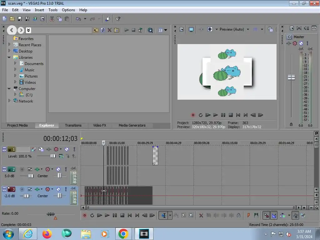This screenshot has width=320, height=240.
Task: Click Go to Start in preview transport
Action: point(238,115)
